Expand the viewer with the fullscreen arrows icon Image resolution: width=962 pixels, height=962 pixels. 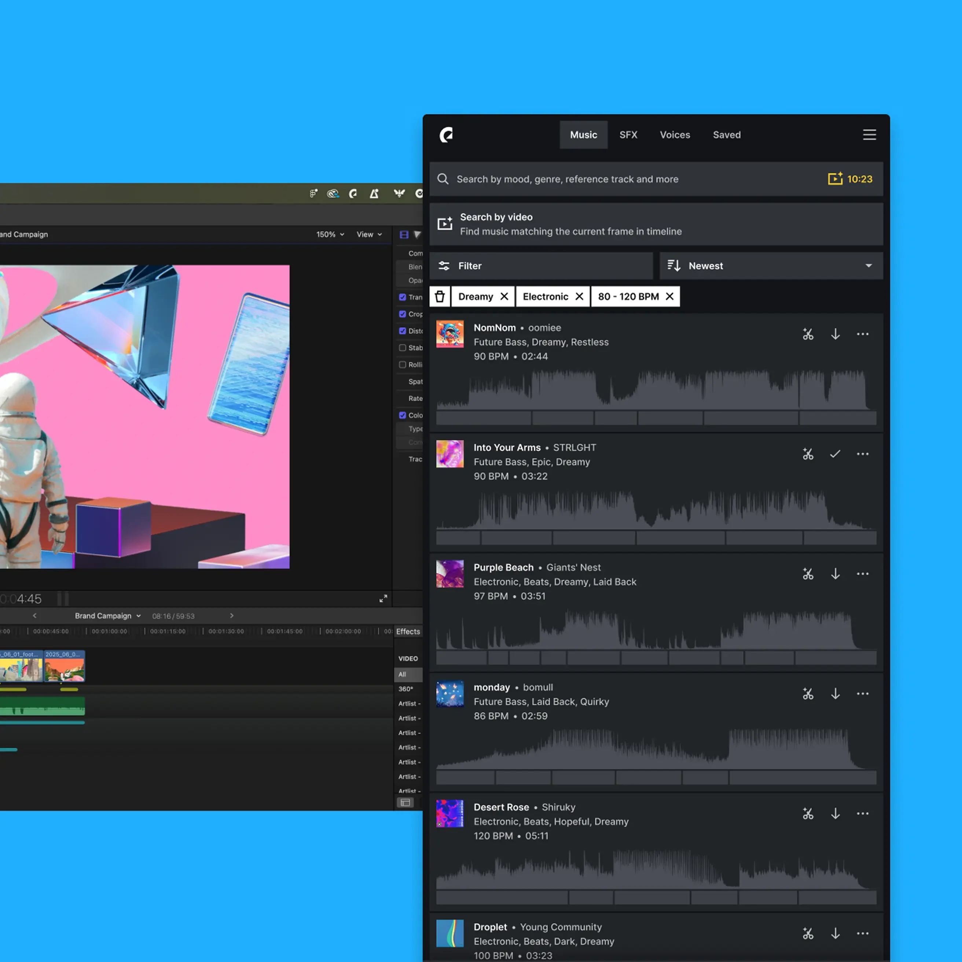383,599
